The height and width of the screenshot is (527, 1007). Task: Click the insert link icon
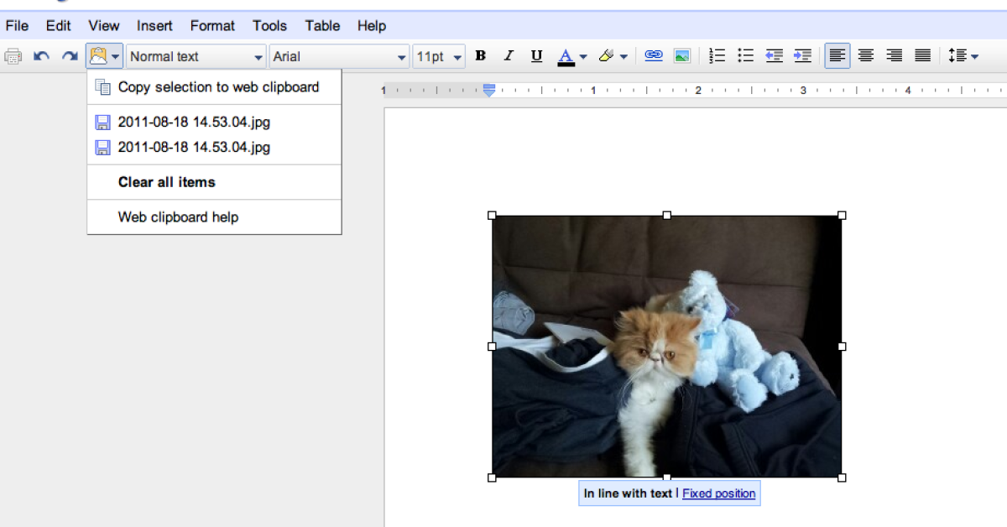(x=653, y=56)
